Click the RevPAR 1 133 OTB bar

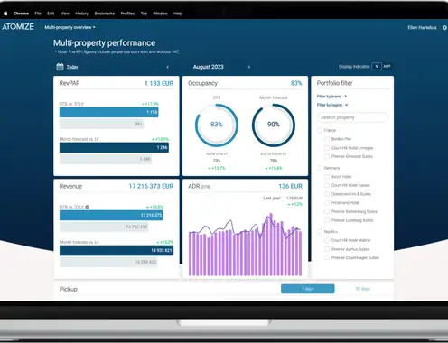[x=109, y=112]
